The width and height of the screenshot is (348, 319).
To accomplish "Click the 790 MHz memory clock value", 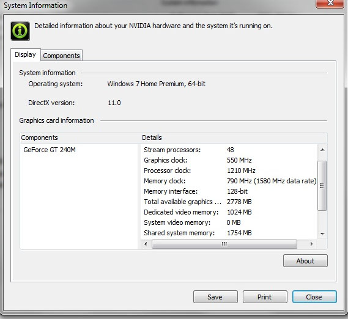I will [272, 181].
